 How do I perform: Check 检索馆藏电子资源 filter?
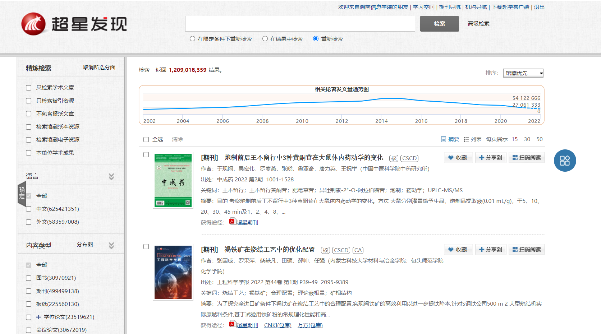click(29, 140)
